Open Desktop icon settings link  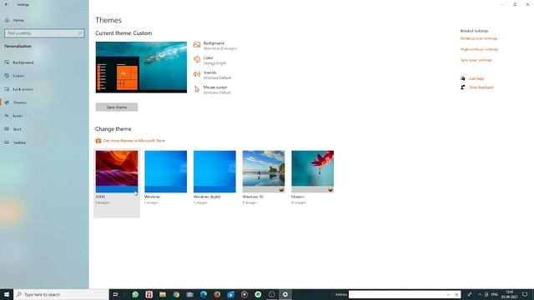479,38
